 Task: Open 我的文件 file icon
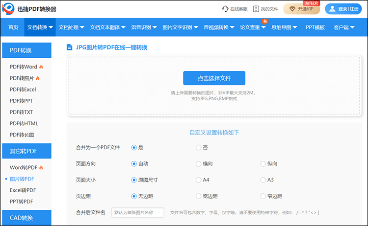(256, 9)
